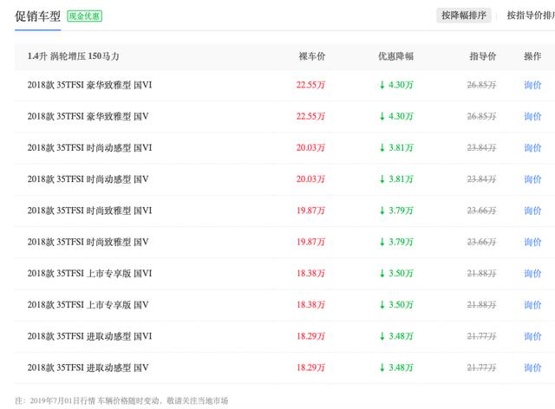Click the 现金优惠 green tag
The height and width of the screenshot is (409, 555).
85,16
